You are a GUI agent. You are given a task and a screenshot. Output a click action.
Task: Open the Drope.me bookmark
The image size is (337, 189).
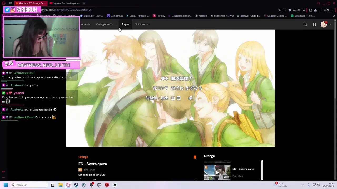point(91,16)
